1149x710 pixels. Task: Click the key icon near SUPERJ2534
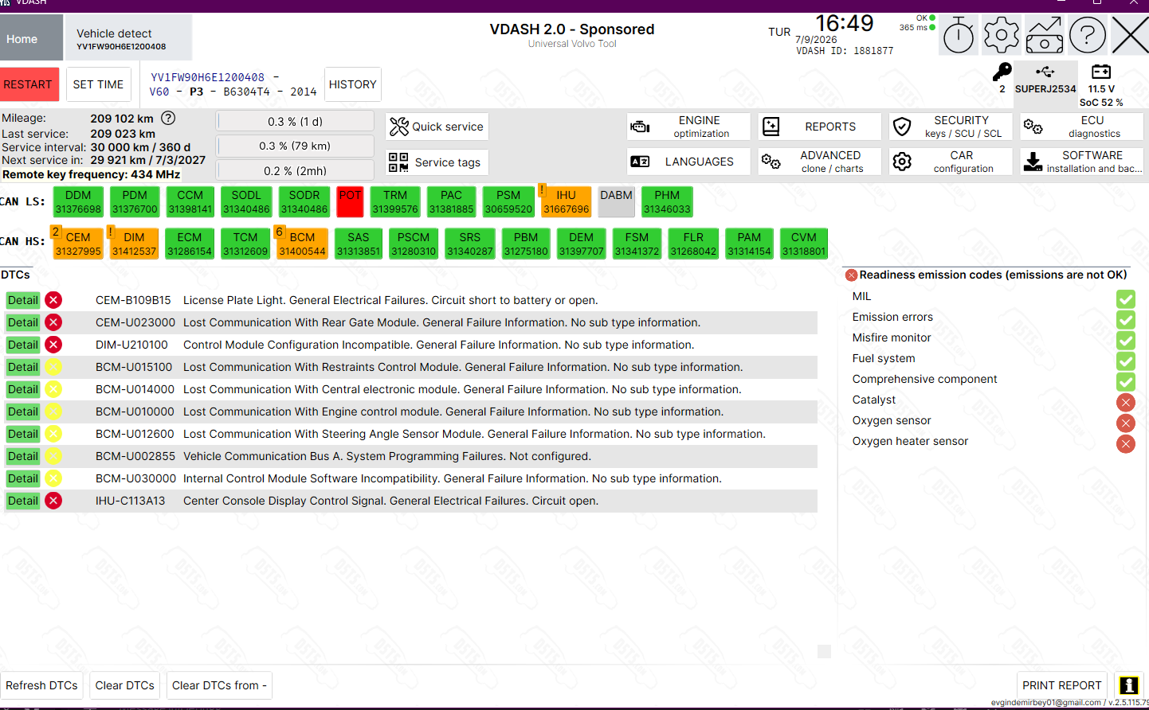coord(1002,73)
